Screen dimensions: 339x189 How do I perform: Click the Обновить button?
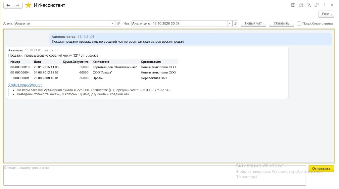pyautogui.click(x=281, y=24)
